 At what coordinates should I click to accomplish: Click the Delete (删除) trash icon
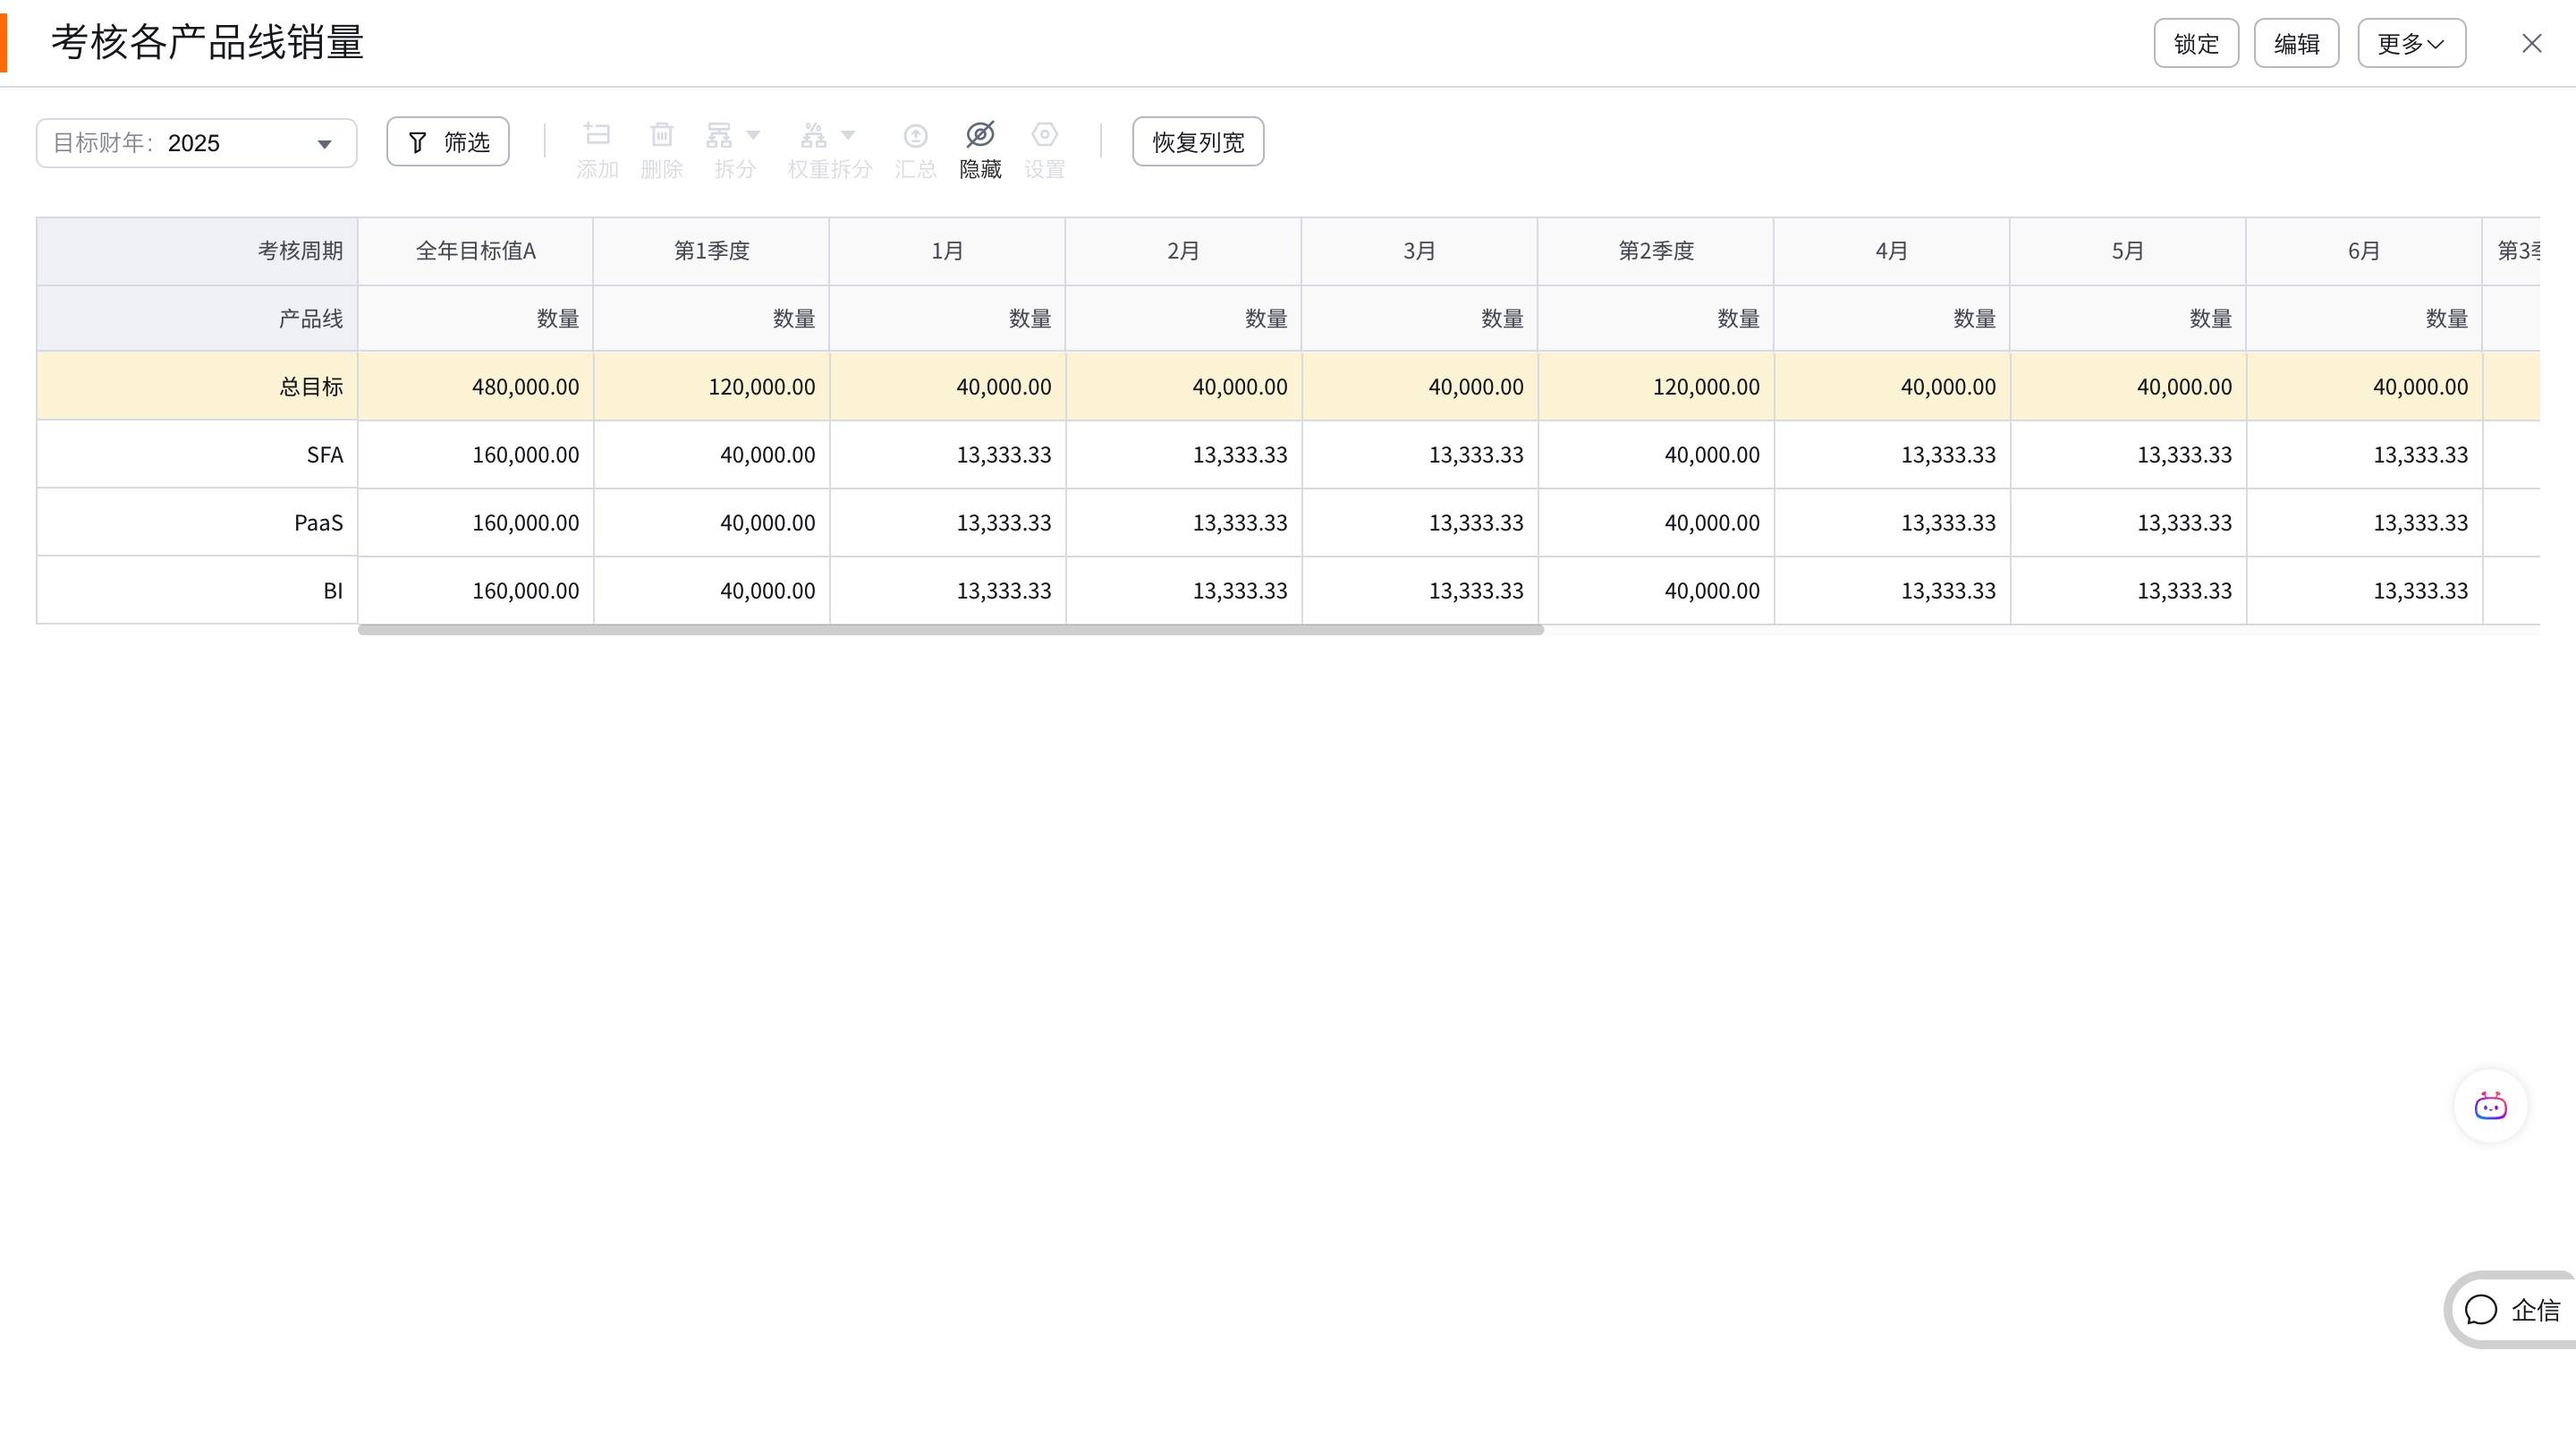tap(661, 135)
